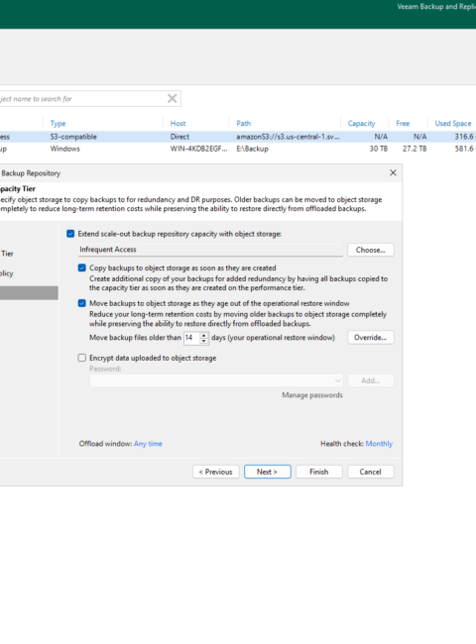This screenshot has width=476, height=644.
Task: Click the Next > button
Action: [267, 472]
